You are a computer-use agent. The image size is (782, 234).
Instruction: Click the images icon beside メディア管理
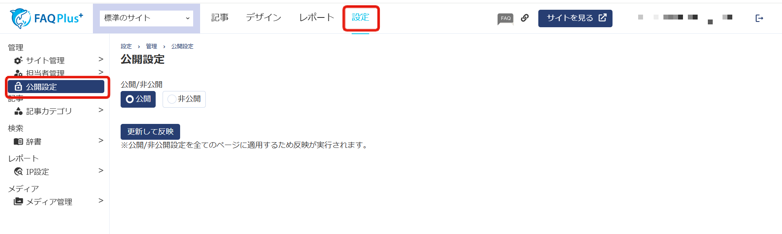tap(18, 201)
